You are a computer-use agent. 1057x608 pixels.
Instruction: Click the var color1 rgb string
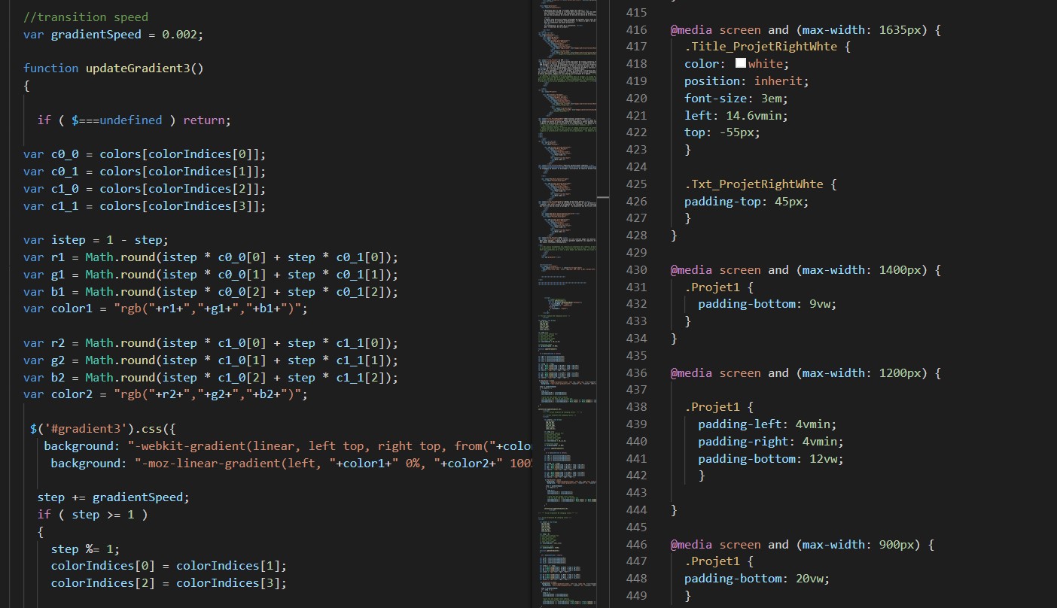[166, 309]
